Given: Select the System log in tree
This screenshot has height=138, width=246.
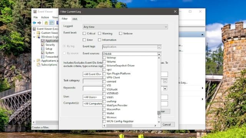Looking at the screenshot, I should 48,53.
